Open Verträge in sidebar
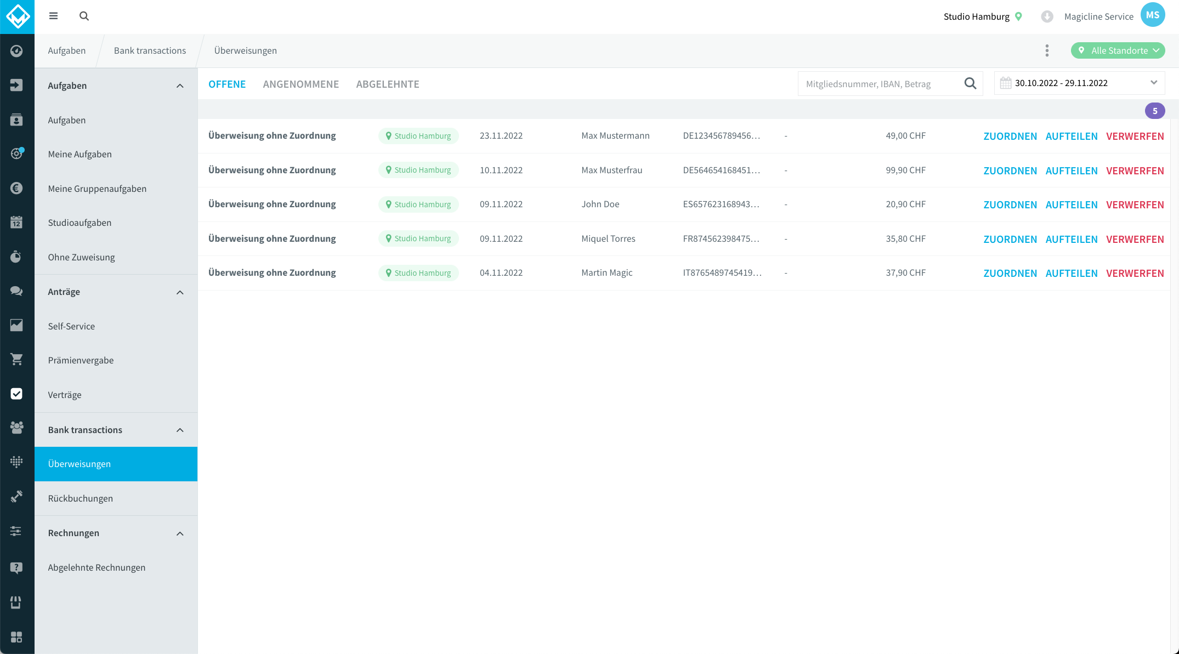Screen dimensions: 1179x654 (116, 395)
